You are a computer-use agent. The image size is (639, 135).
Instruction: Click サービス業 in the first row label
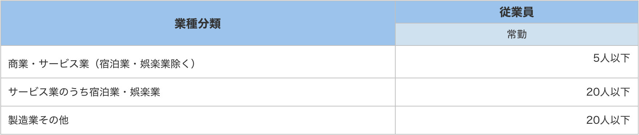click(64, 64)
